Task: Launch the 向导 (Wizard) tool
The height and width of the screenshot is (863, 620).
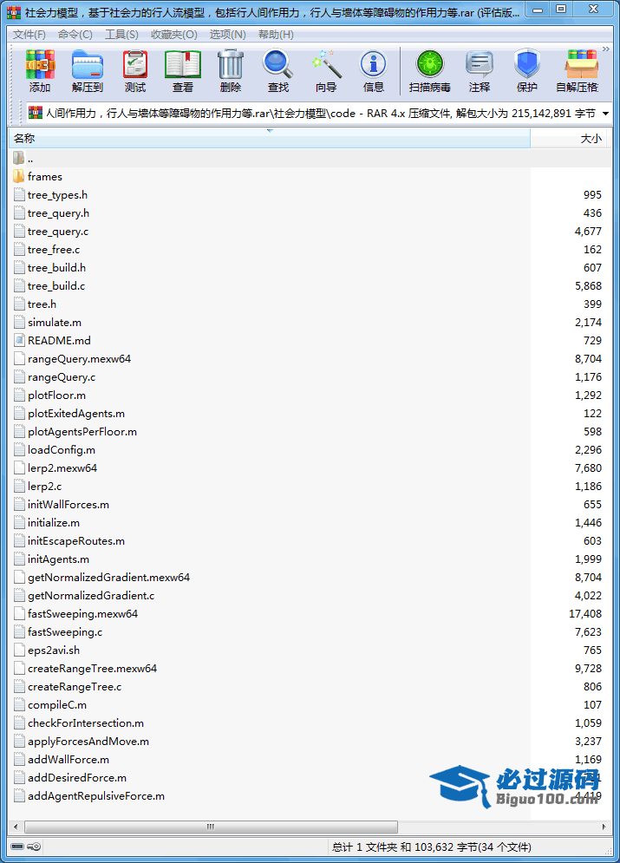Action: (x=326, y=70)
